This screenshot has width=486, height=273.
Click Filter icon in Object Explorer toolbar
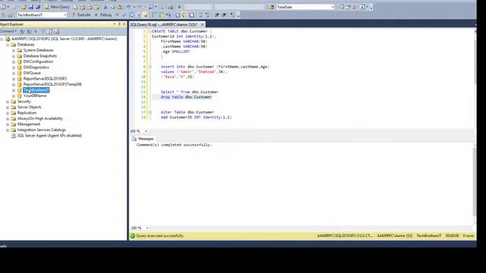coord(43,31)
